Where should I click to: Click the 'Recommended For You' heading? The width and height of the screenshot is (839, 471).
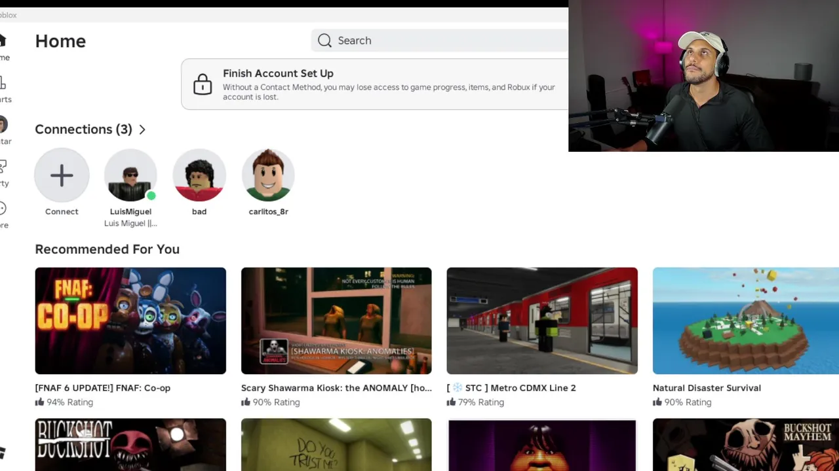(x=107, y=249)
